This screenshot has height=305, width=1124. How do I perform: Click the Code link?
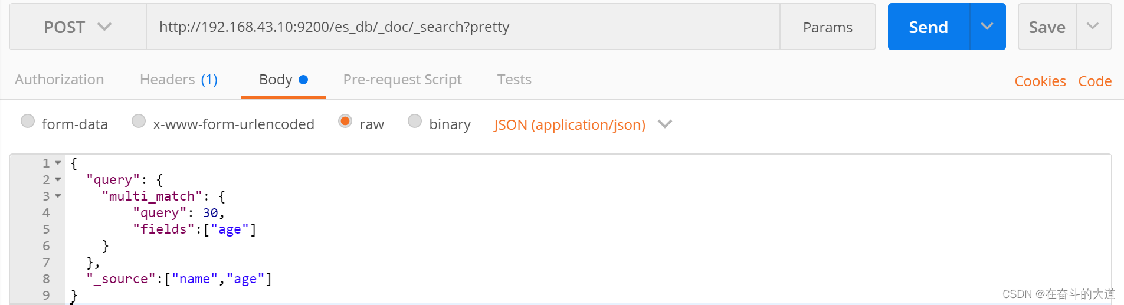(1094, 81)
